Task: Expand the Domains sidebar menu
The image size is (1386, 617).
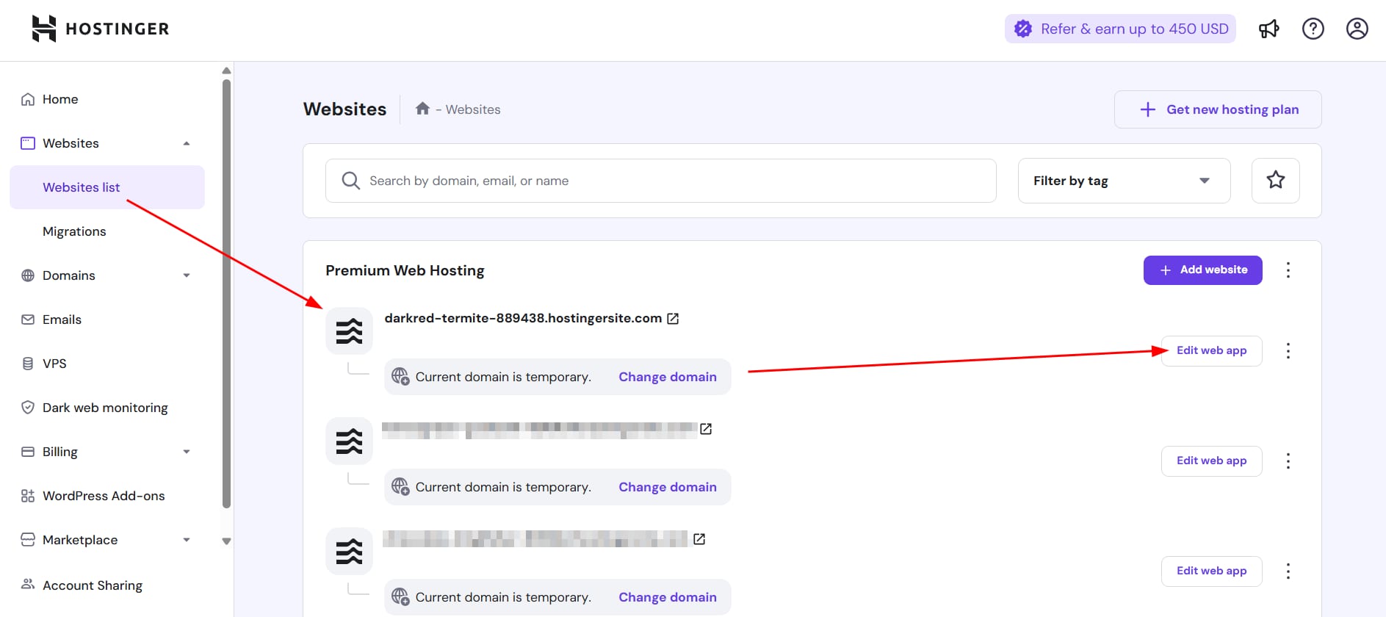Action: 187,275
